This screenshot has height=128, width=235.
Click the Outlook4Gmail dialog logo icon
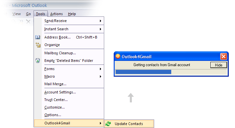coord(118,56)
